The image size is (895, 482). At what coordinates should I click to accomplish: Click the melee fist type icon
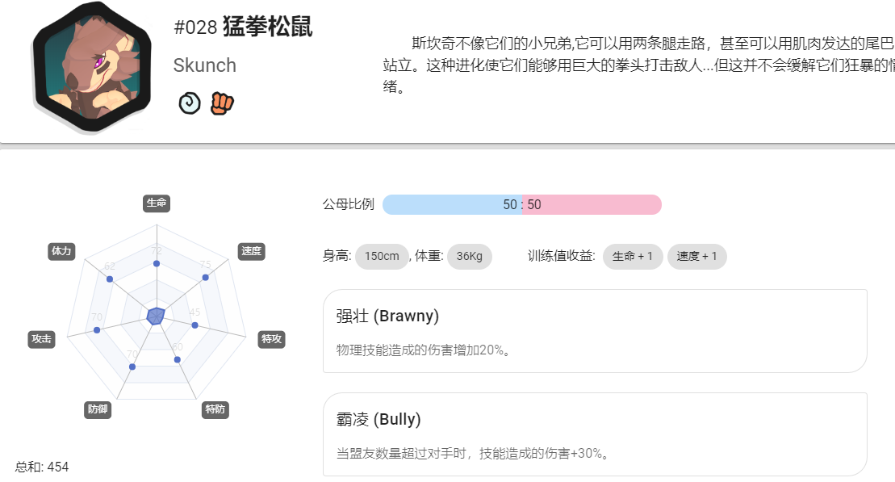(x=222, y=103)
